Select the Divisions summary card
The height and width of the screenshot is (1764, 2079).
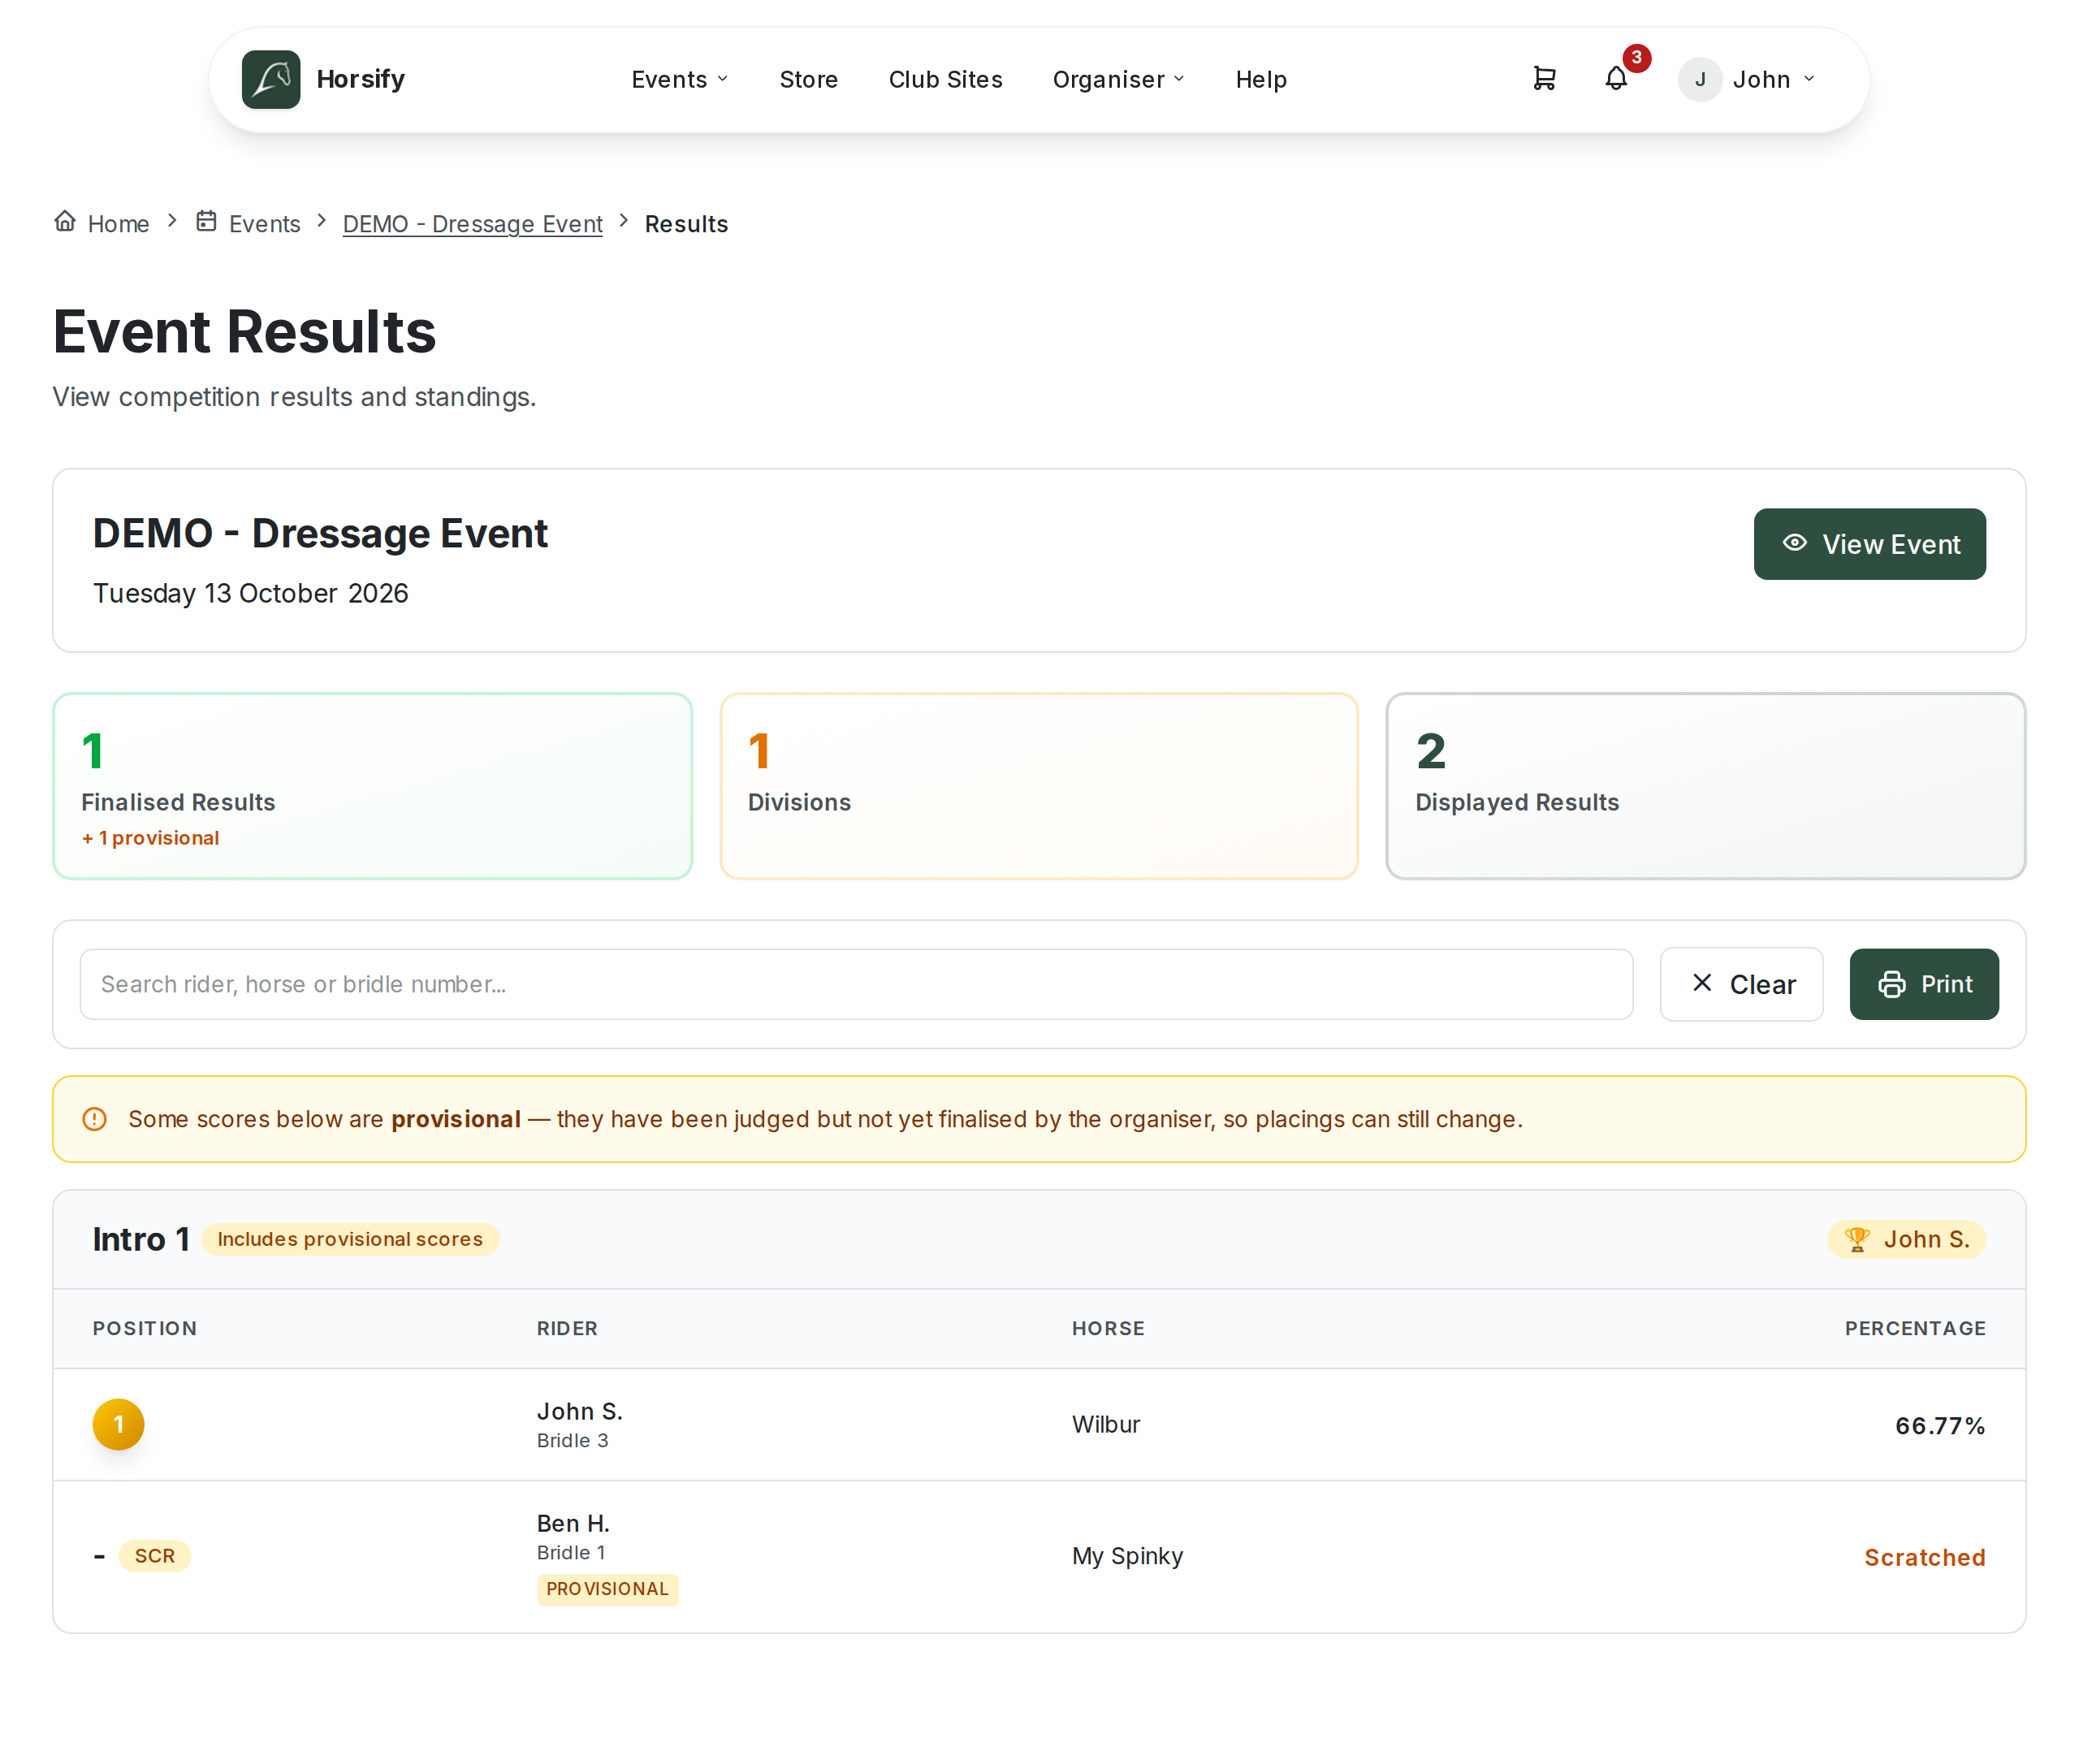pyautogui.click(x=1040, y=786)
